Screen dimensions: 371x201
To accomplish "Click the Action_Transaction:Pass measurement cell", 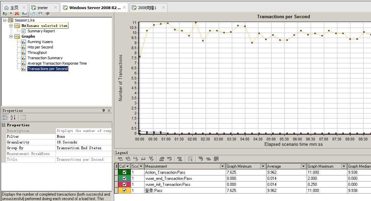I will tap(185, 172).
